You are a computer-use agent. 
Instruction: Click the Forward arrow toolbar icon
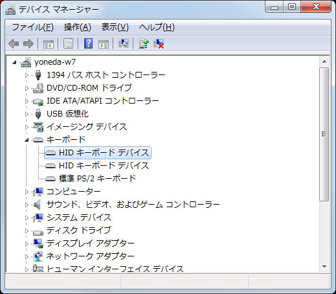(x=28, y=43)
